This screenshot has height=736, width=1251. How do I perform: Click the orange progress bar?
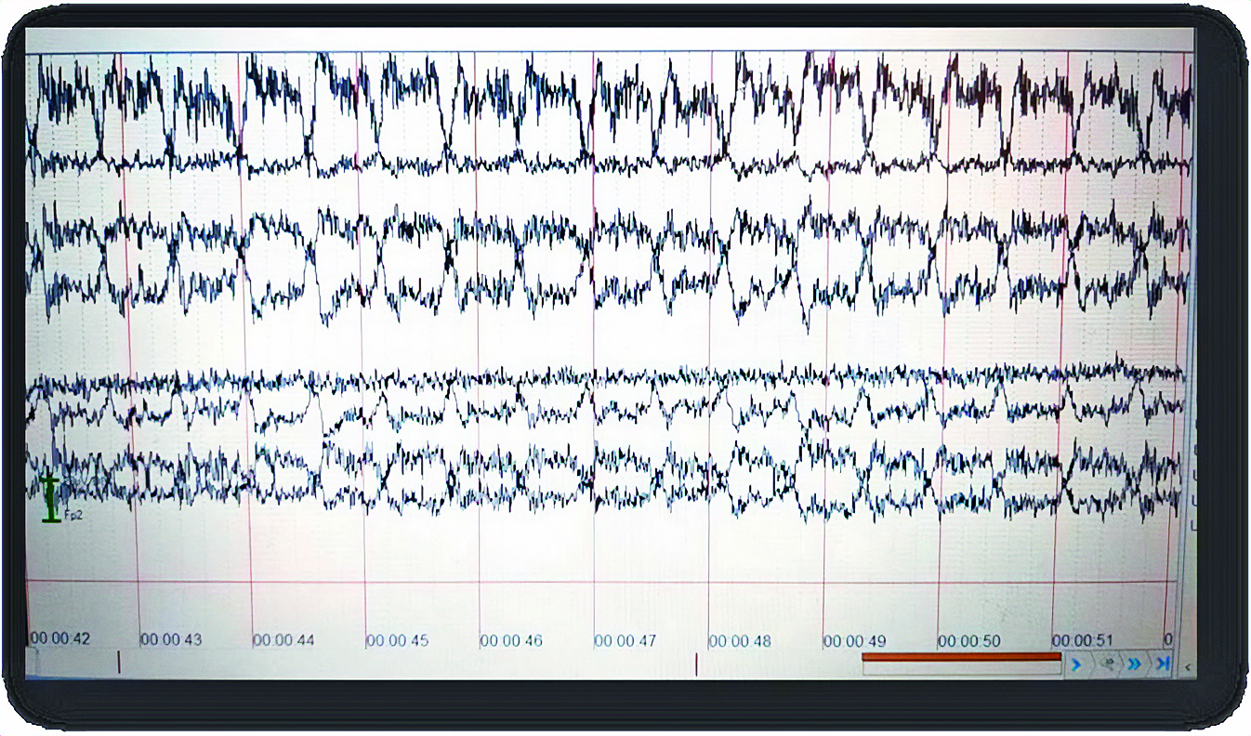[x=961, y=657]
